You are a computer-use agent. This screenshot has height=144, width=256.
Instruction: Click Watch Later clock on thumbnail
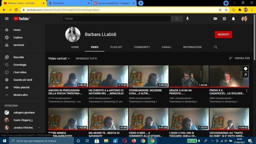(245, 68)
